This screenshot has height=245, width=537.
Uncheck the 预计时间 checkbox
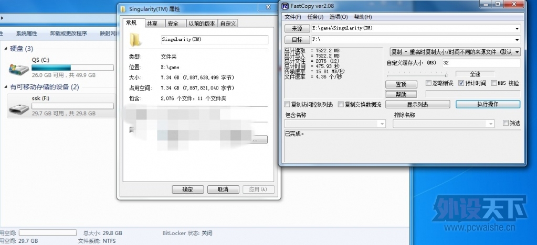[461, 83]
